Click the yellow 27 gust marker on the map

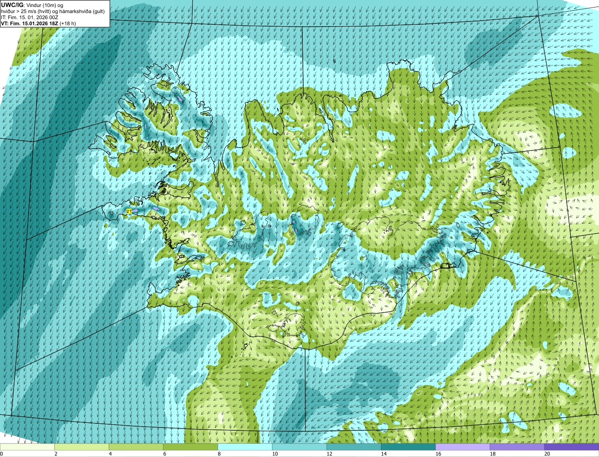point(129,212)
